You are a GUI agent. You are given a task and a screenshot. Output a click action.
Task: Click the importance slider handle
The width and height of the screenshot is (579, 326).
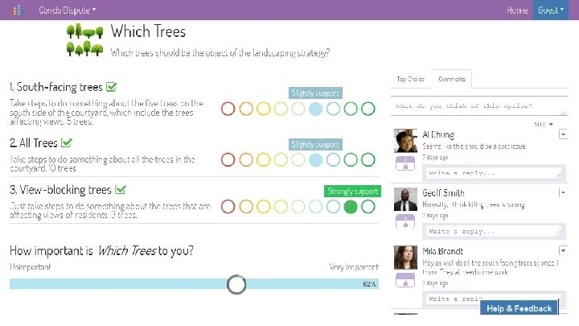pyautogui.click(x=236, y=284)
